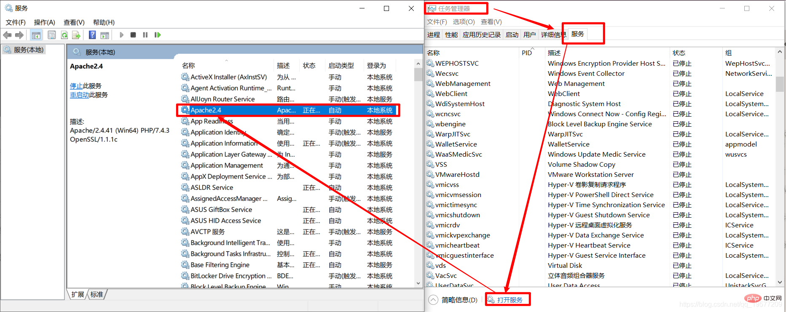The image size is (786, 312).
Task: Click the service icon beside vds in Task Manager
Action: (x=430, y=265)
